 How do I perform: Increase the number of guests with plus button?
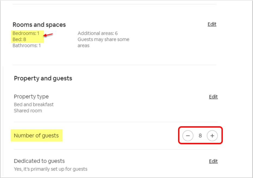tap(212, 136)
